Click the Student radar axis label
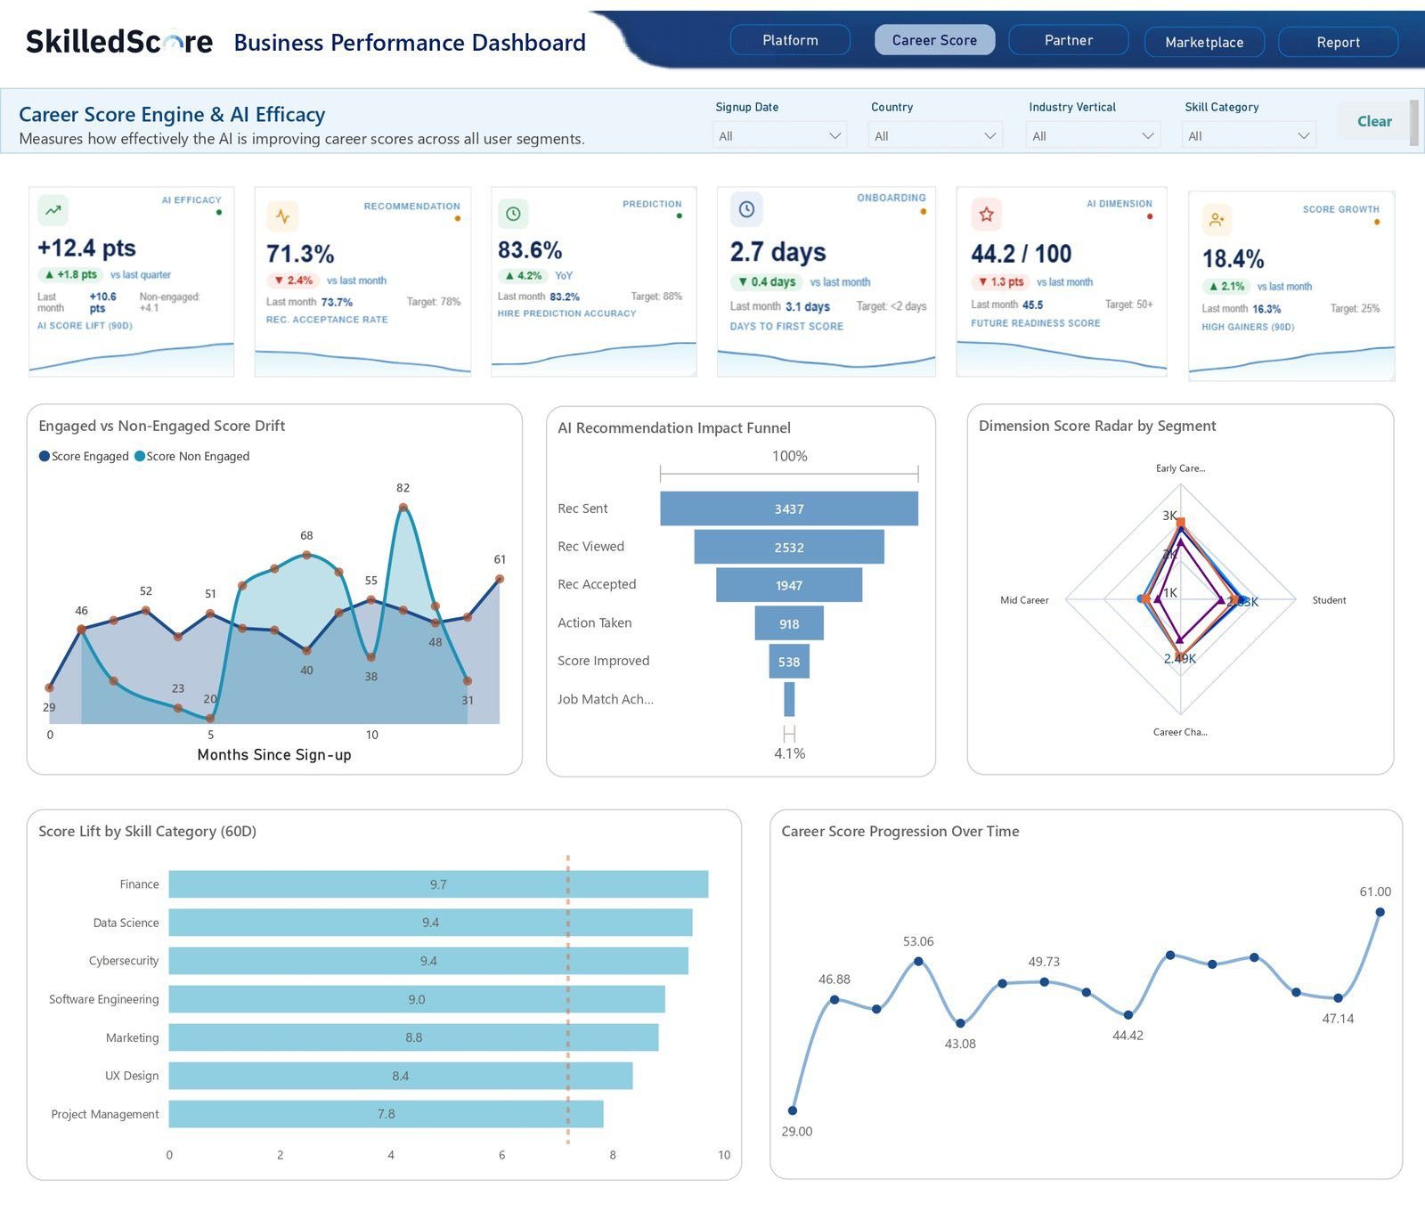The image size is (1425, 1228). point(1329,600)
